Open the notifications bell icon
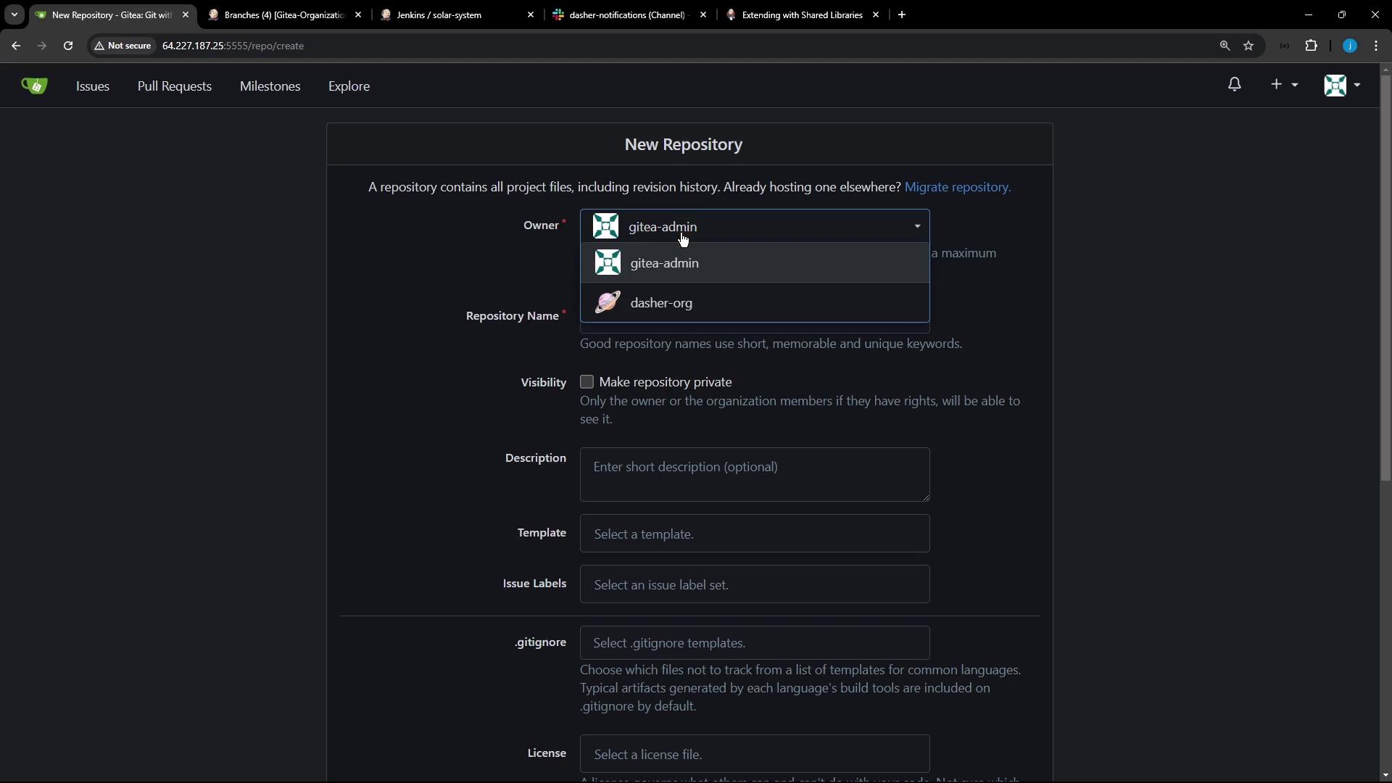The image size is (1392, 783). tap(1235, 85)
